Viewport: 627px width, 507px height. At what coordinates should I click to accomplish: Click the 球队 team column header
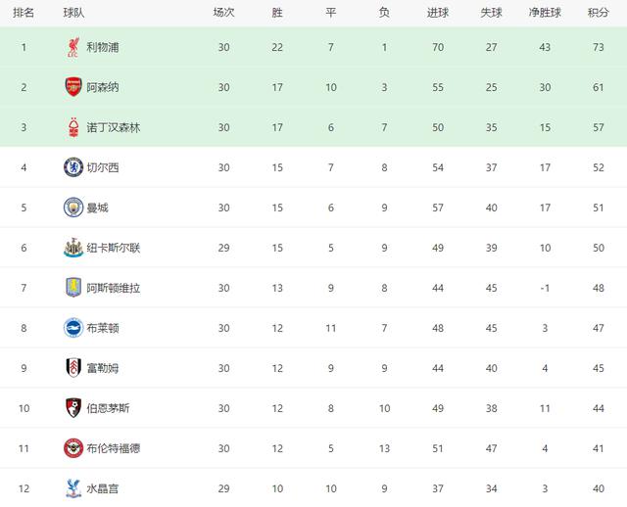[x=73, y=13]
